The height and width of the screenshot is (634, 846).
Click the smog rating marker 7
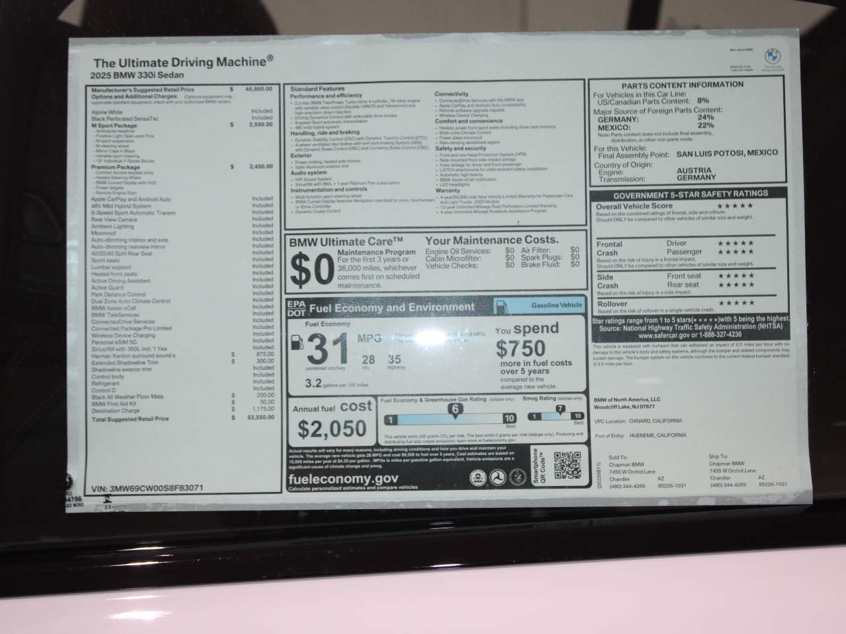tap(560, 409)
